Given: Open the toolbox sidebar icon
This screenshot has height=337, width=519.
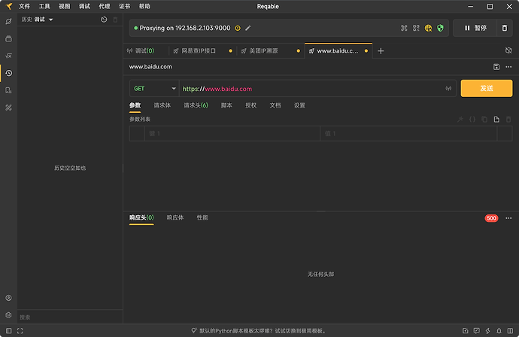Looking at the screenshot, I should tap(8, 108).
